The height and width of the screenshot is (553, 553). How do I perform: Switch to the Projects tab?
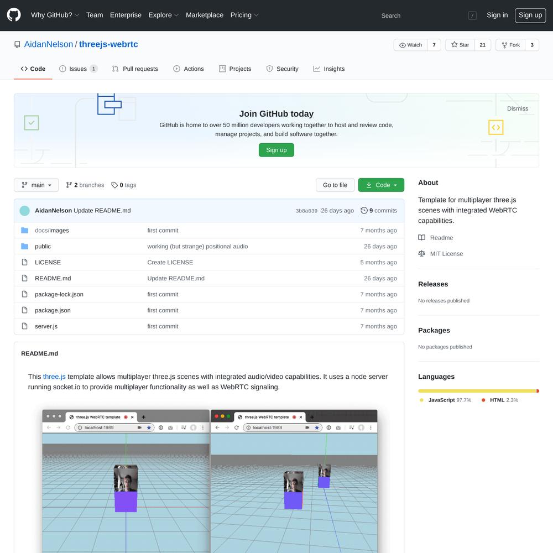click(235, 69)
